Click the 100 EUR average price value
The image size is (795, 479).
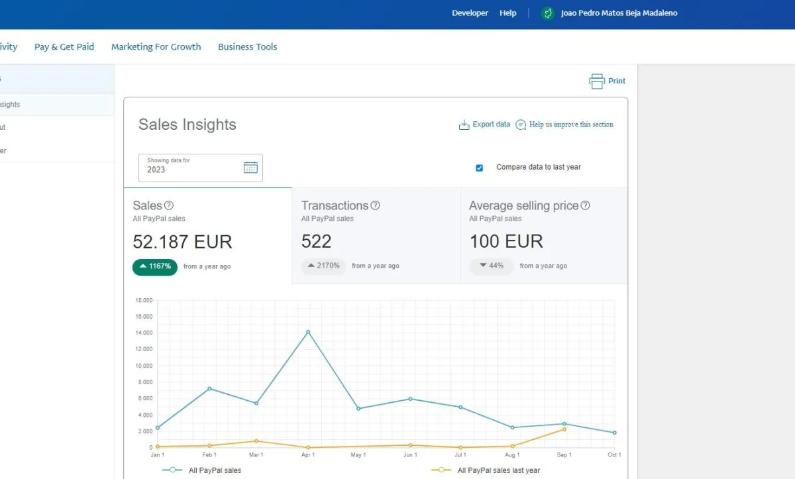coord(506,241)
